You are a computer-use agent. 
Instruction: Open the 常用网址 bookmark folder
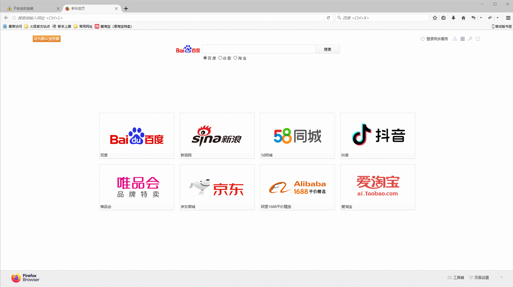pos(83,26)
